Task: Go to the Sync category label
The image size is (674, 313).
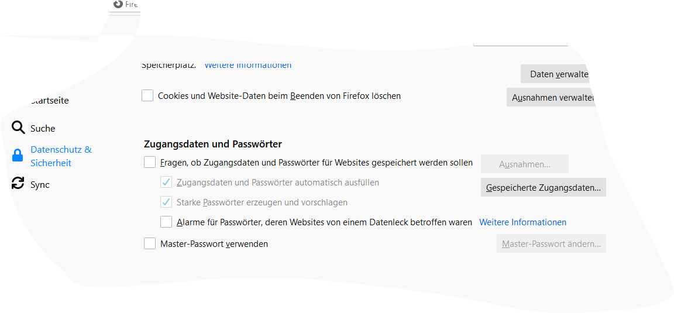Action: (x=40, y=185)
